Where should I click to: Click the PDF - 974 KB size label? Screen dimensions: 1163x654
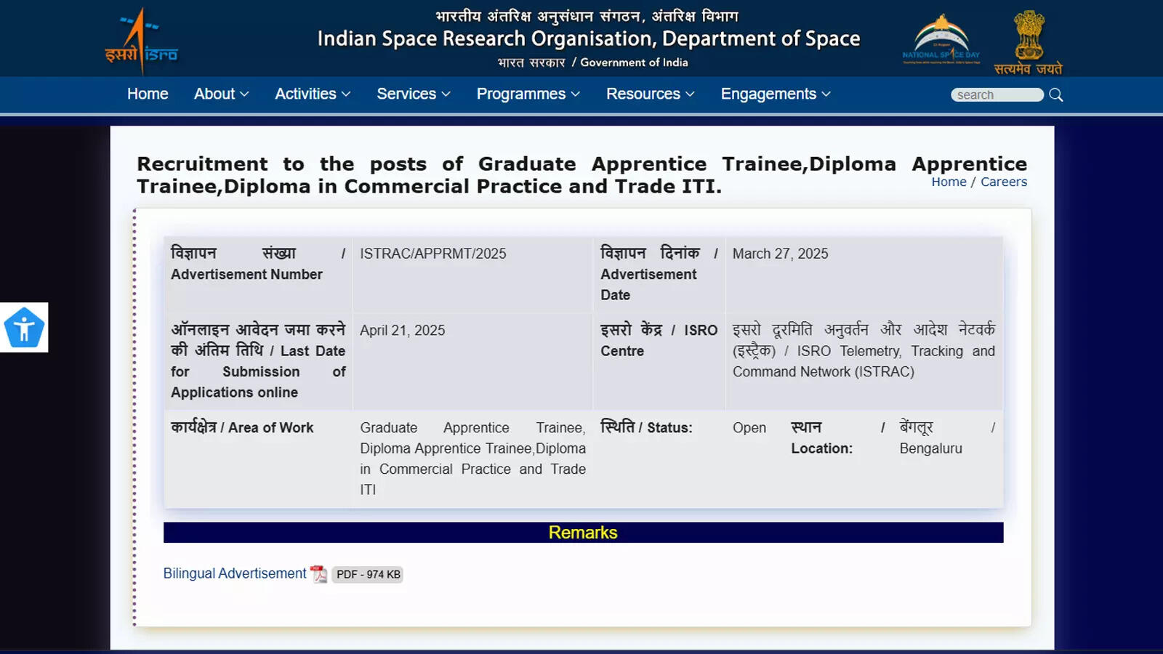point(368,574)
